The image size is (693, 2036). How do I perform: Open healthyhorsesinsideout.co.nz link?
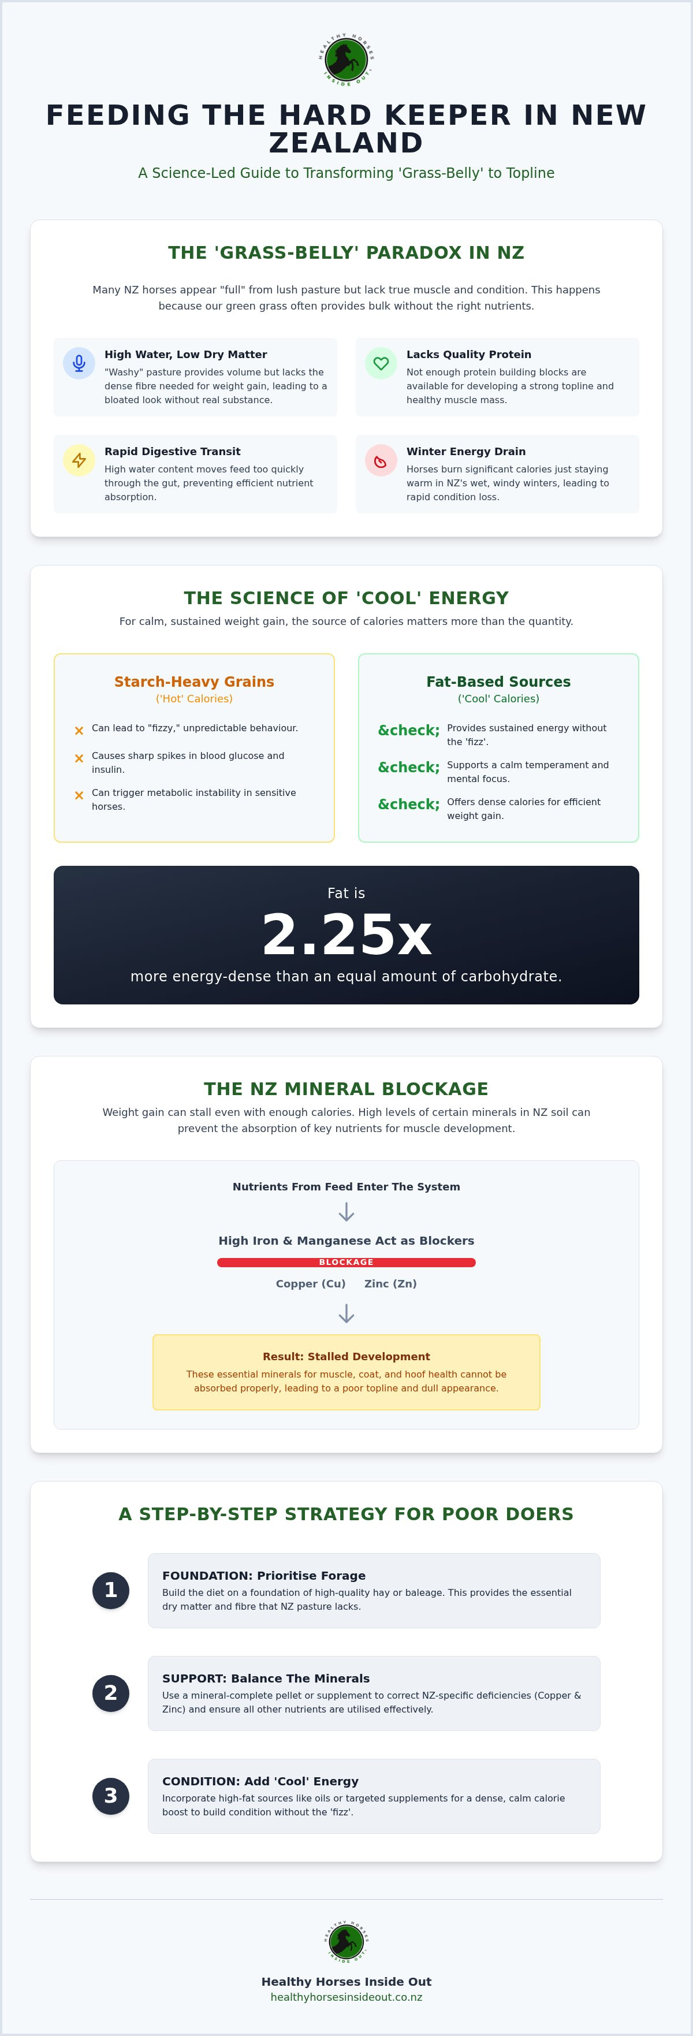346,1997
